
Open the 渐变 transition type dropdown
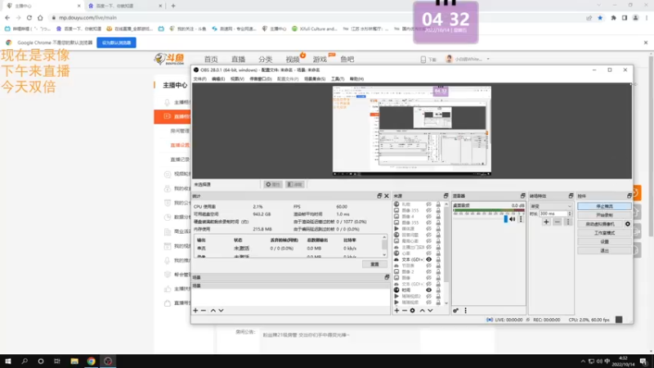coord(551,206)
